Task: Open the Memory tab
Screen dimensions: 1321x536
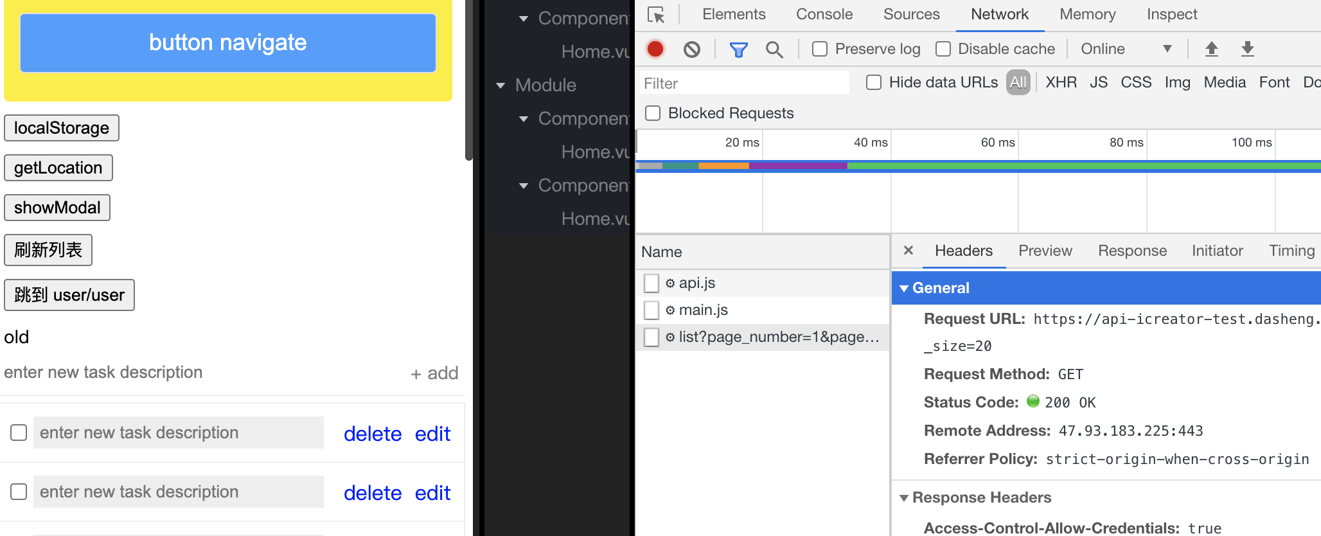Action: [x=1088, y=14]
